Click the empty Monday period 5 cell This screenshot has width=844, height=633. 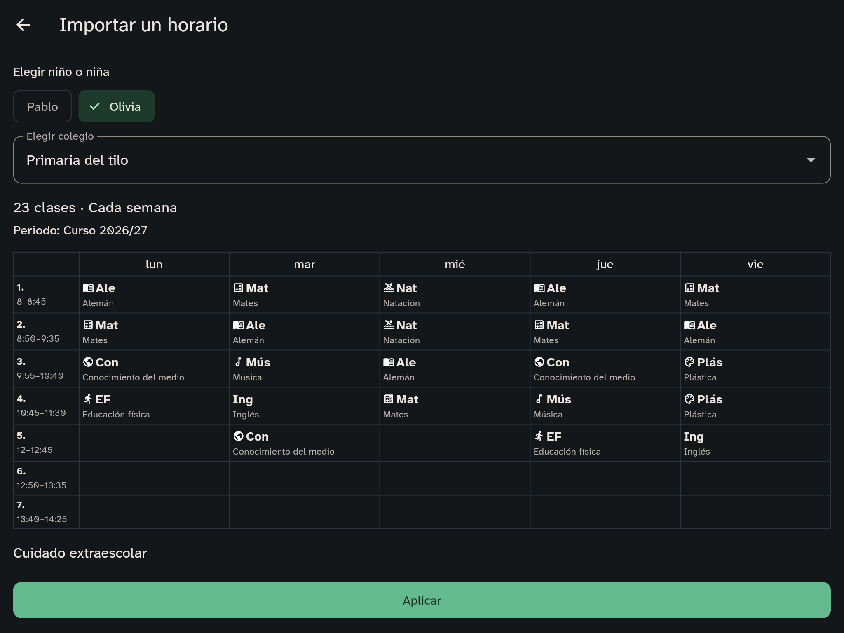(154, 443)
